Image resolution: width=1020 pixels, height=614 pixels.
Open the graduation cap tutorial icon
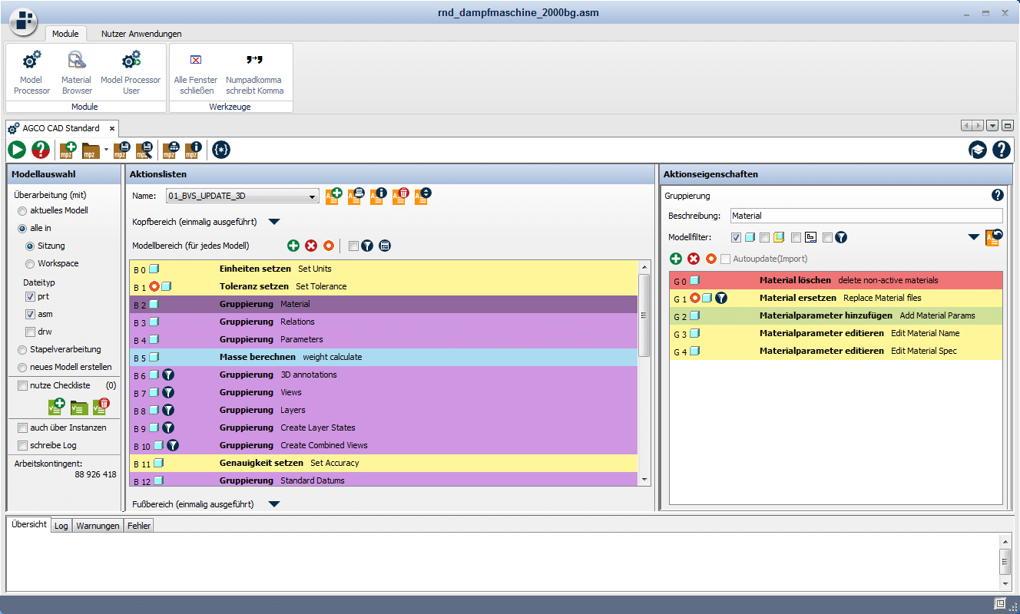tap(978, 150)
